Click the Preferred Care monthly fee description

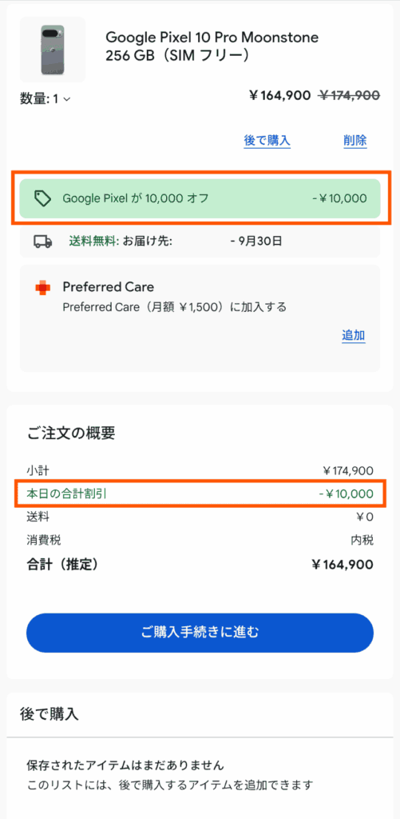pos(175,306)
